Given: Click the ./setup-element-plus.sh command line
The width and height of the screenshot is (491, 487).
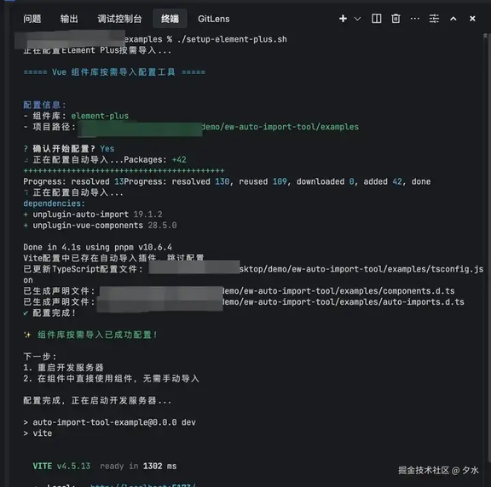Looking at the screenshot, I should pyautogui.click(x=232, y=39).
